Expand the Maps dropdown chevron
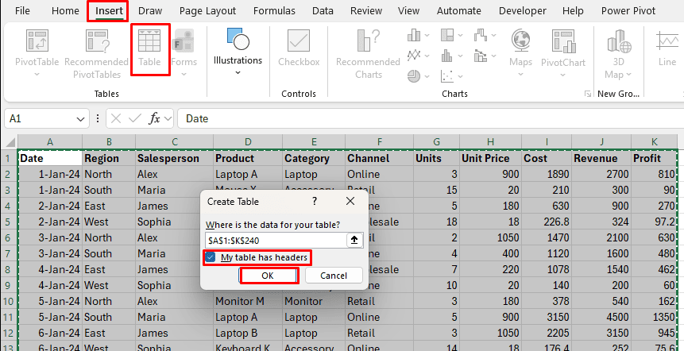684x351 pixels. [520, 75]
